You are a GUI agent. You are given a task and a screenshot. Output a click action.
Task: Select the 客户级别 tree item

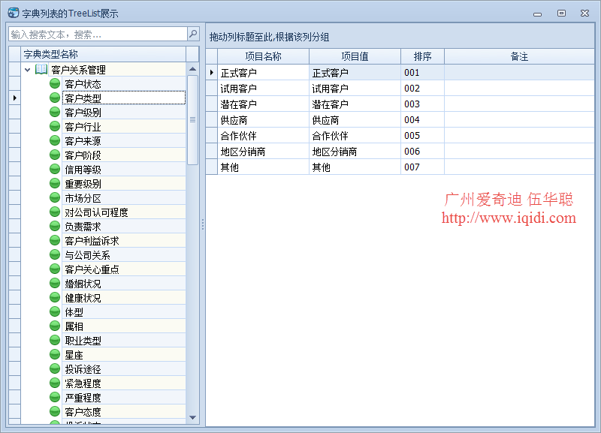[124, 112]
